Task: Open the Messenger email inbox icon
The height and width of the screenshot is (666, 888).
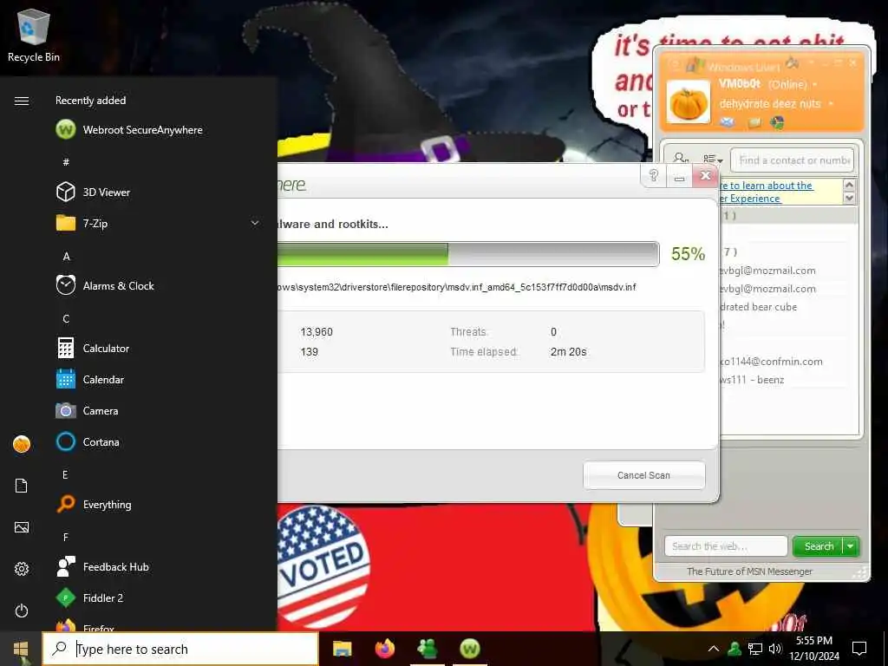Action: pos(728,122)
